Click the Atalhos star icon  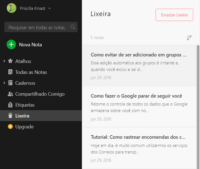click(10, 61)
